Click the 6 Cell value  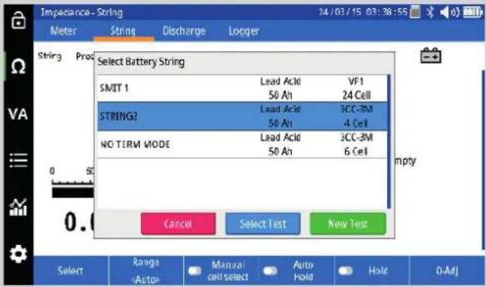[356, 151]
